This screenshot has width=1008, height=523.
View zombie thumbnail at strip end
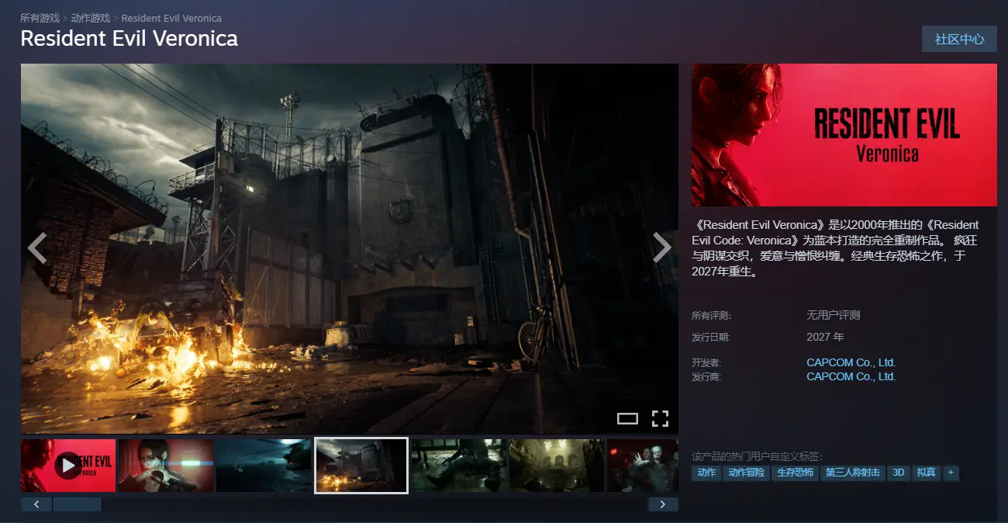click(643, 465)
